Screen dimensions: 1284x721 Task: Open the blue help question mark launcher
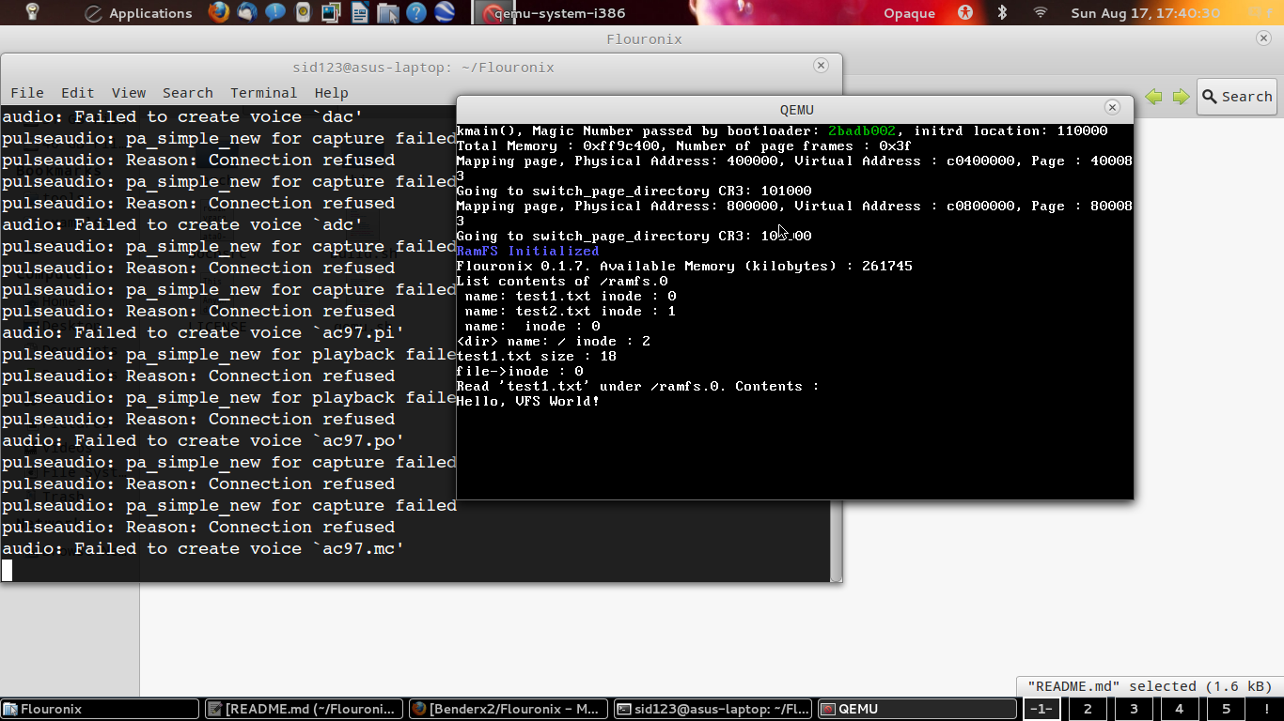tap(415, 12)
